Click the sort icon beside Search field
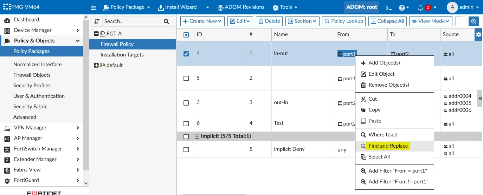 click(97, 21)
